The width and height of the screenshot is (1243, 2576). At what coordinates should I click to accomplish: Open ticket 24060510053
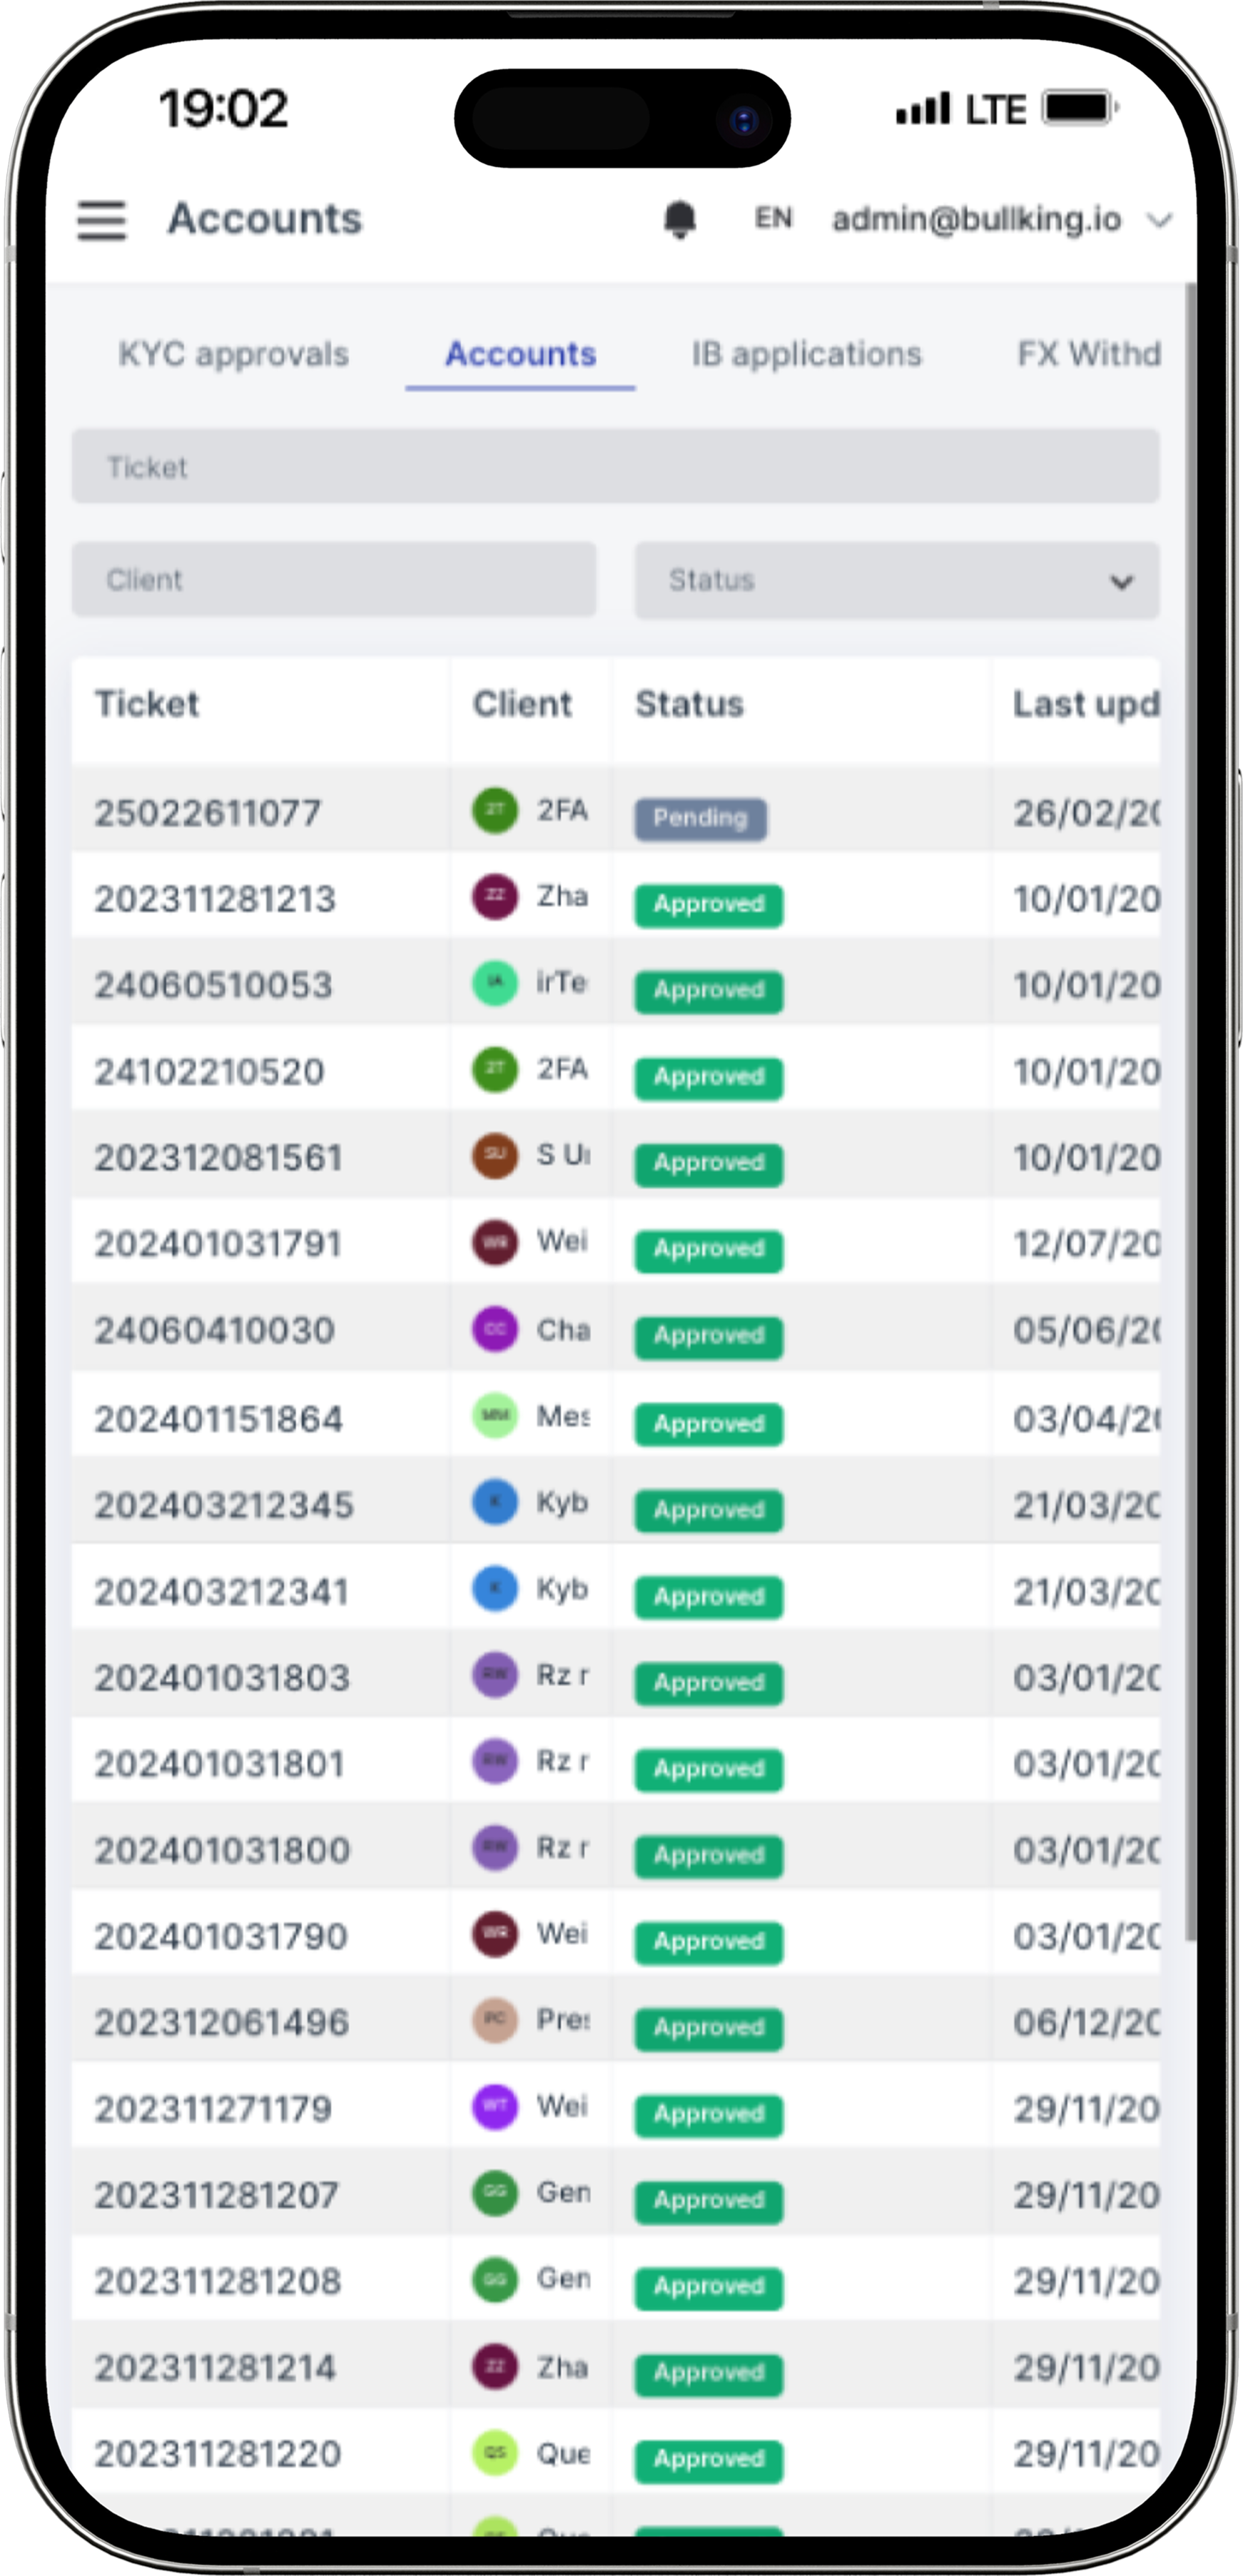(x=213, y=985)
